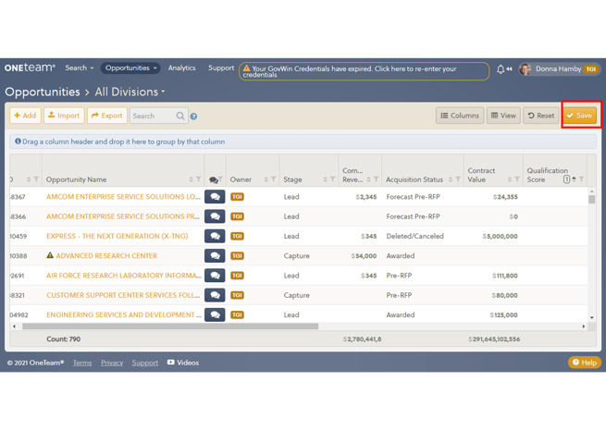Click the Add button
606x443 pixels.
coord(25,116)
